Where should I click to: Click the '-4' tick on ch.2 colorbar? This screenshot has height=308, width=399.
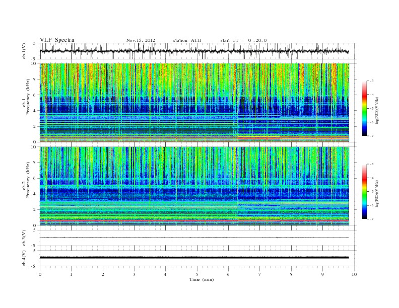click(x=372, y=178)
